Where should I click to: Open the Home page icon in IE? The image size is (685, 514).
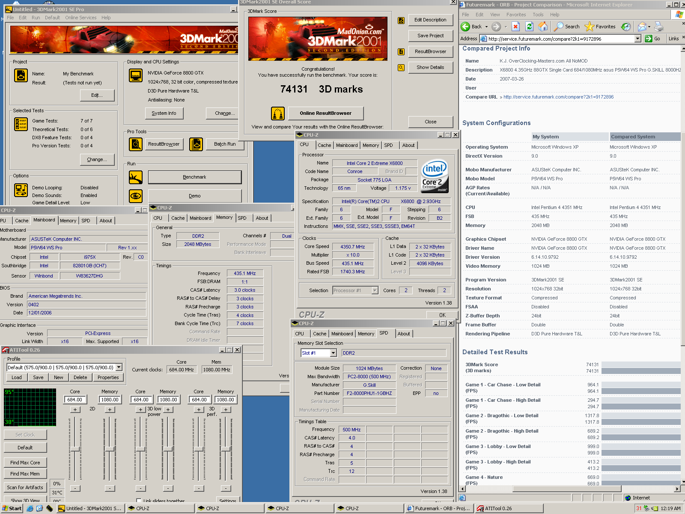(543, 27)
